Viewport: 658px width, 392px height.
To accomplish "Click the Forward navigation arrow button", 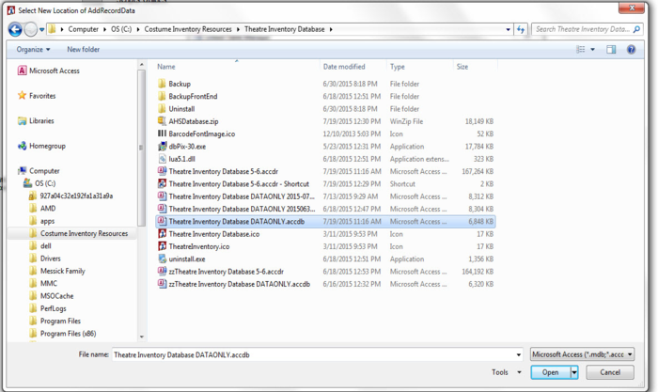I will point(31,29).
